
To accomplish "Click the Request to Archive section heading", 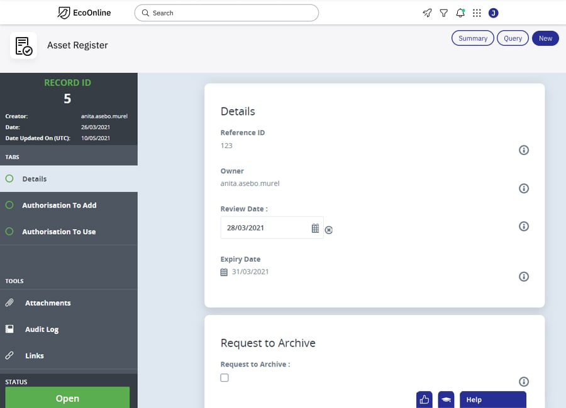I will click(268, 343).
